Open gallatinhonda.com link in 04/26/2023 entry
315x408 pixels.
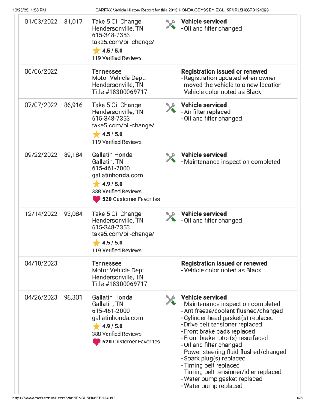point(117,318)
